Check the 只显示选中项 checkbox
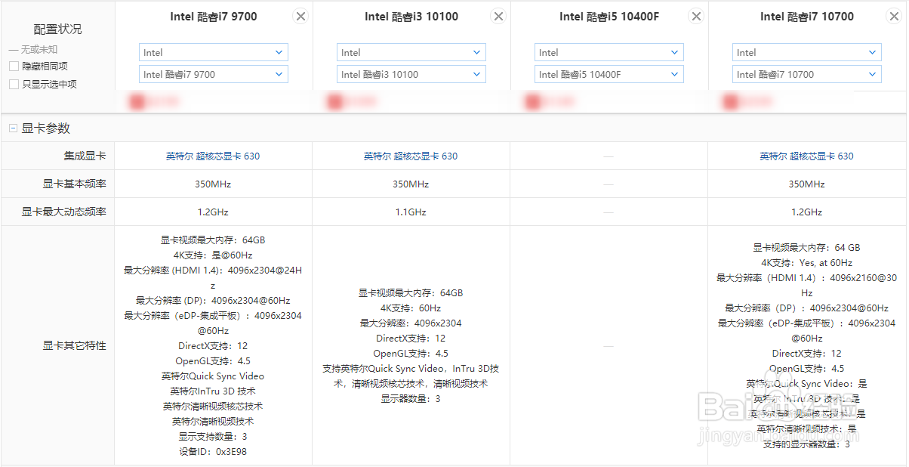The image size is (909, 467). tap(14, 85)
